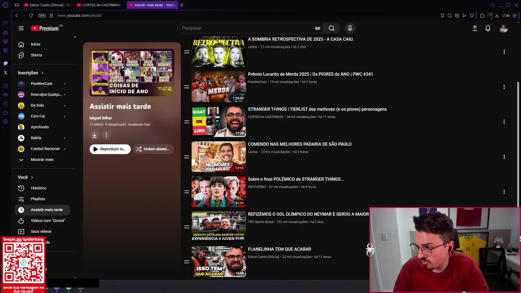
Task: Download the Assistir mais tarde playlist
Action: point(94,135)
